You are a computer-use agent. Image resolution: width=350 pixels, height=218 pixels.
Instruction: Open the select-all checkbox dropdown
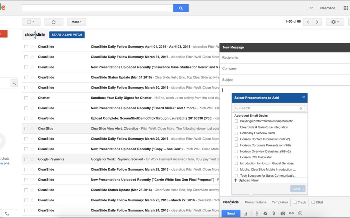point(31,22)
